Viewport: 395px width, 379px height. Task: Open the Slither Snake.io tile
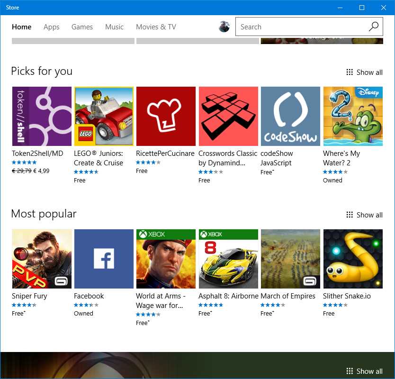coord(353,259)
